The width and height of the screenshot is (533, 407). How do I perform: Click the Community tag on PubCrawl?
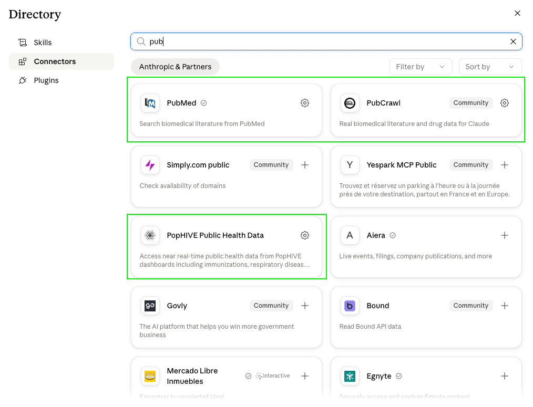click(471, 103)
